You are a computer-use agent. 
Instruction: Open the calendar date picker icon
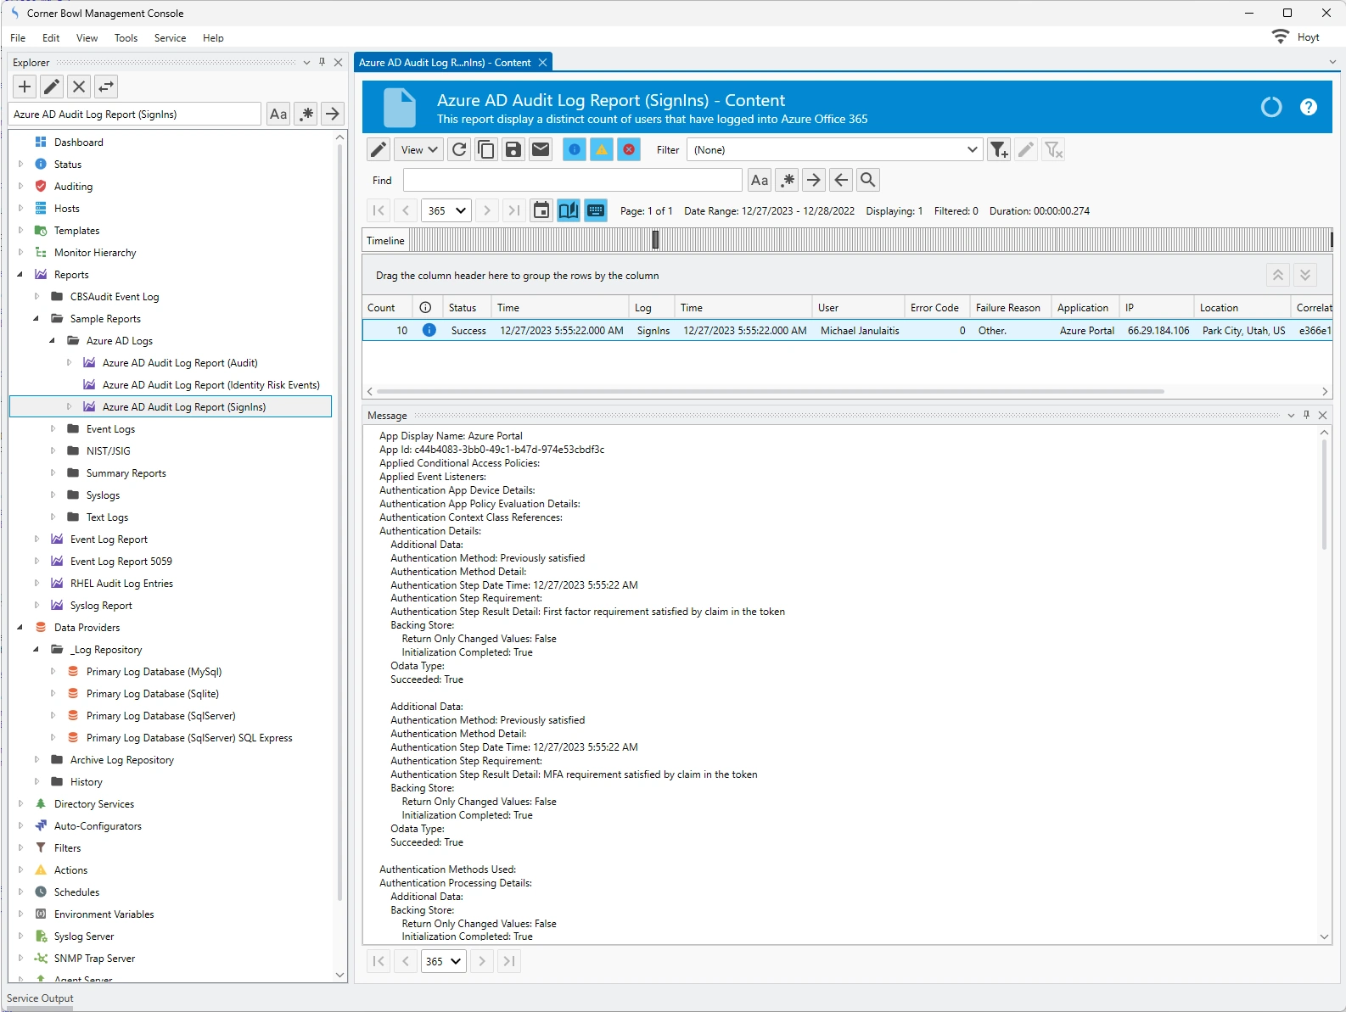pos(541,210)
